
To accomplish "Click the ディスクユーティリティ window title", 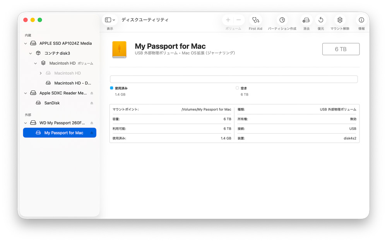I will click(145, 20).
